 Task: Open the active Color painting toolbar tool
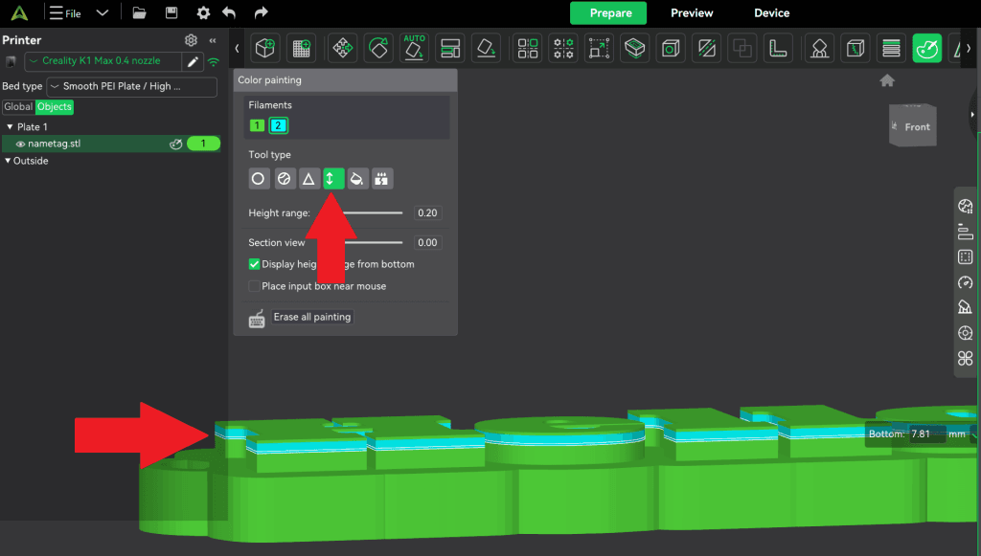pos(926,48)
